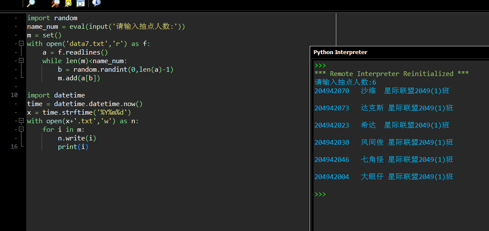Click the 'Remote Interpreter Reinitialized' message
This screenshot has width=489, height=231.
[x=391, y=73]
